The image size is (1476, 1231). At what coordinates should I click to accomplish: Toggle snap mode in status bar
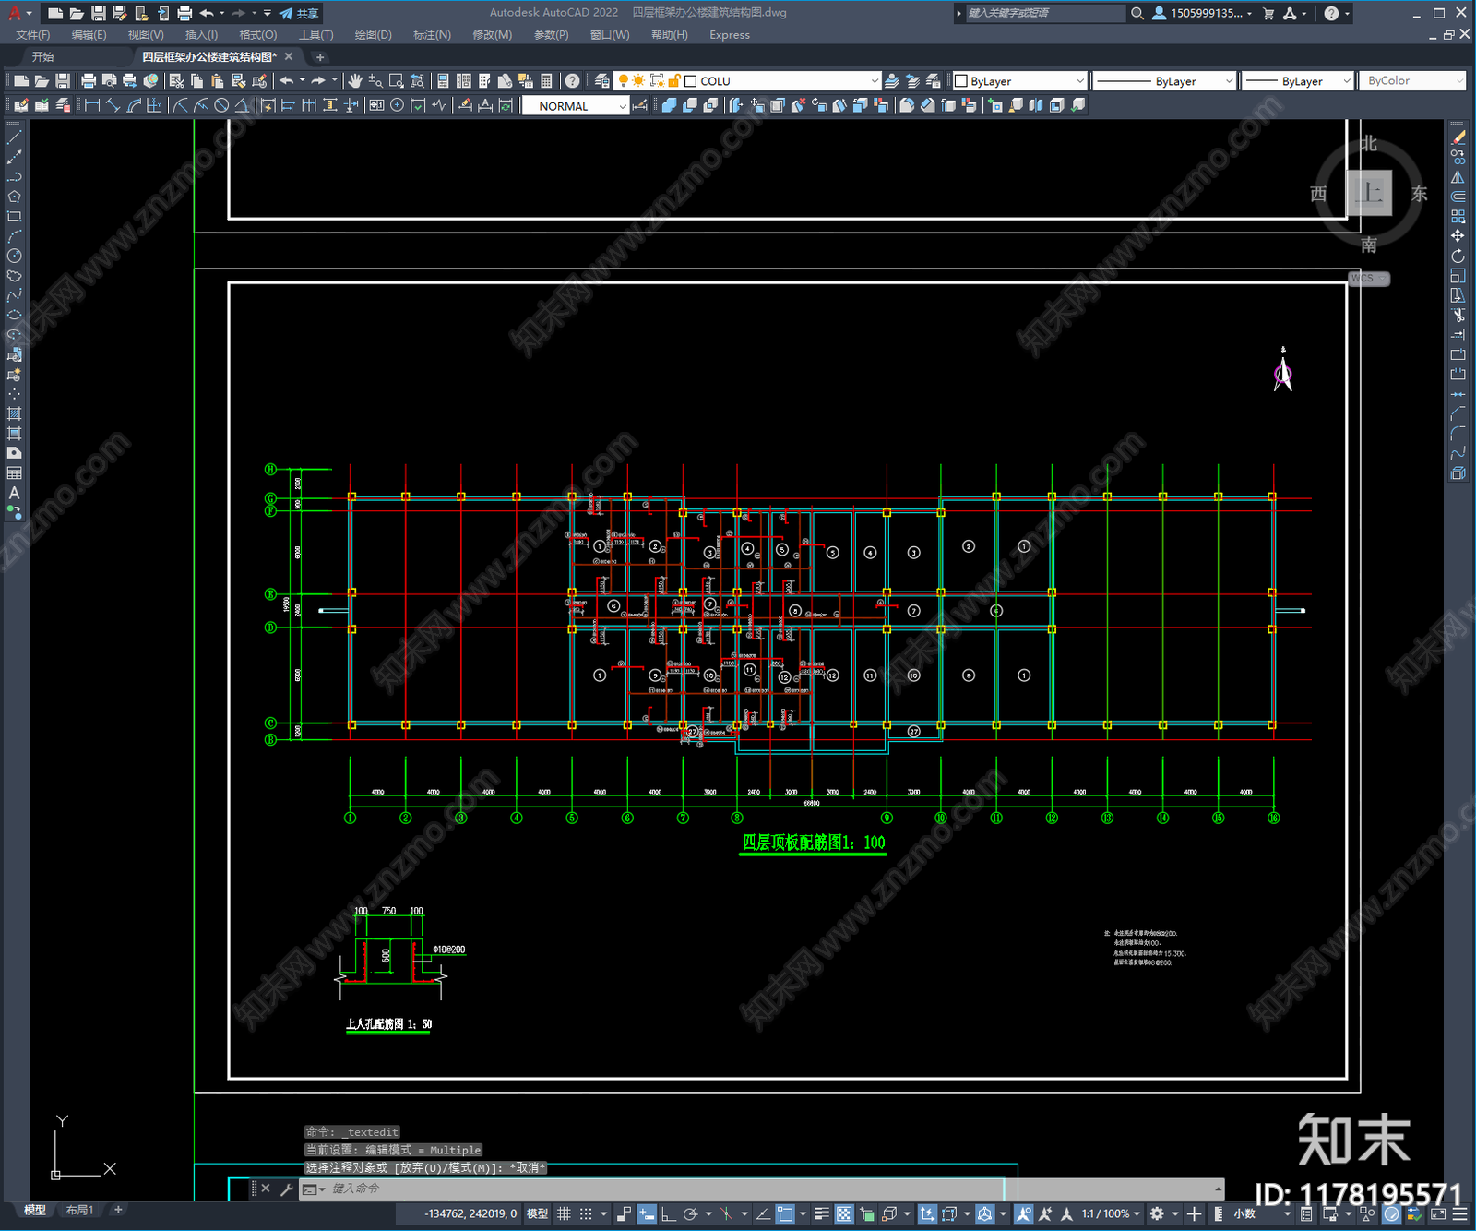click(x=586, y=1214)
